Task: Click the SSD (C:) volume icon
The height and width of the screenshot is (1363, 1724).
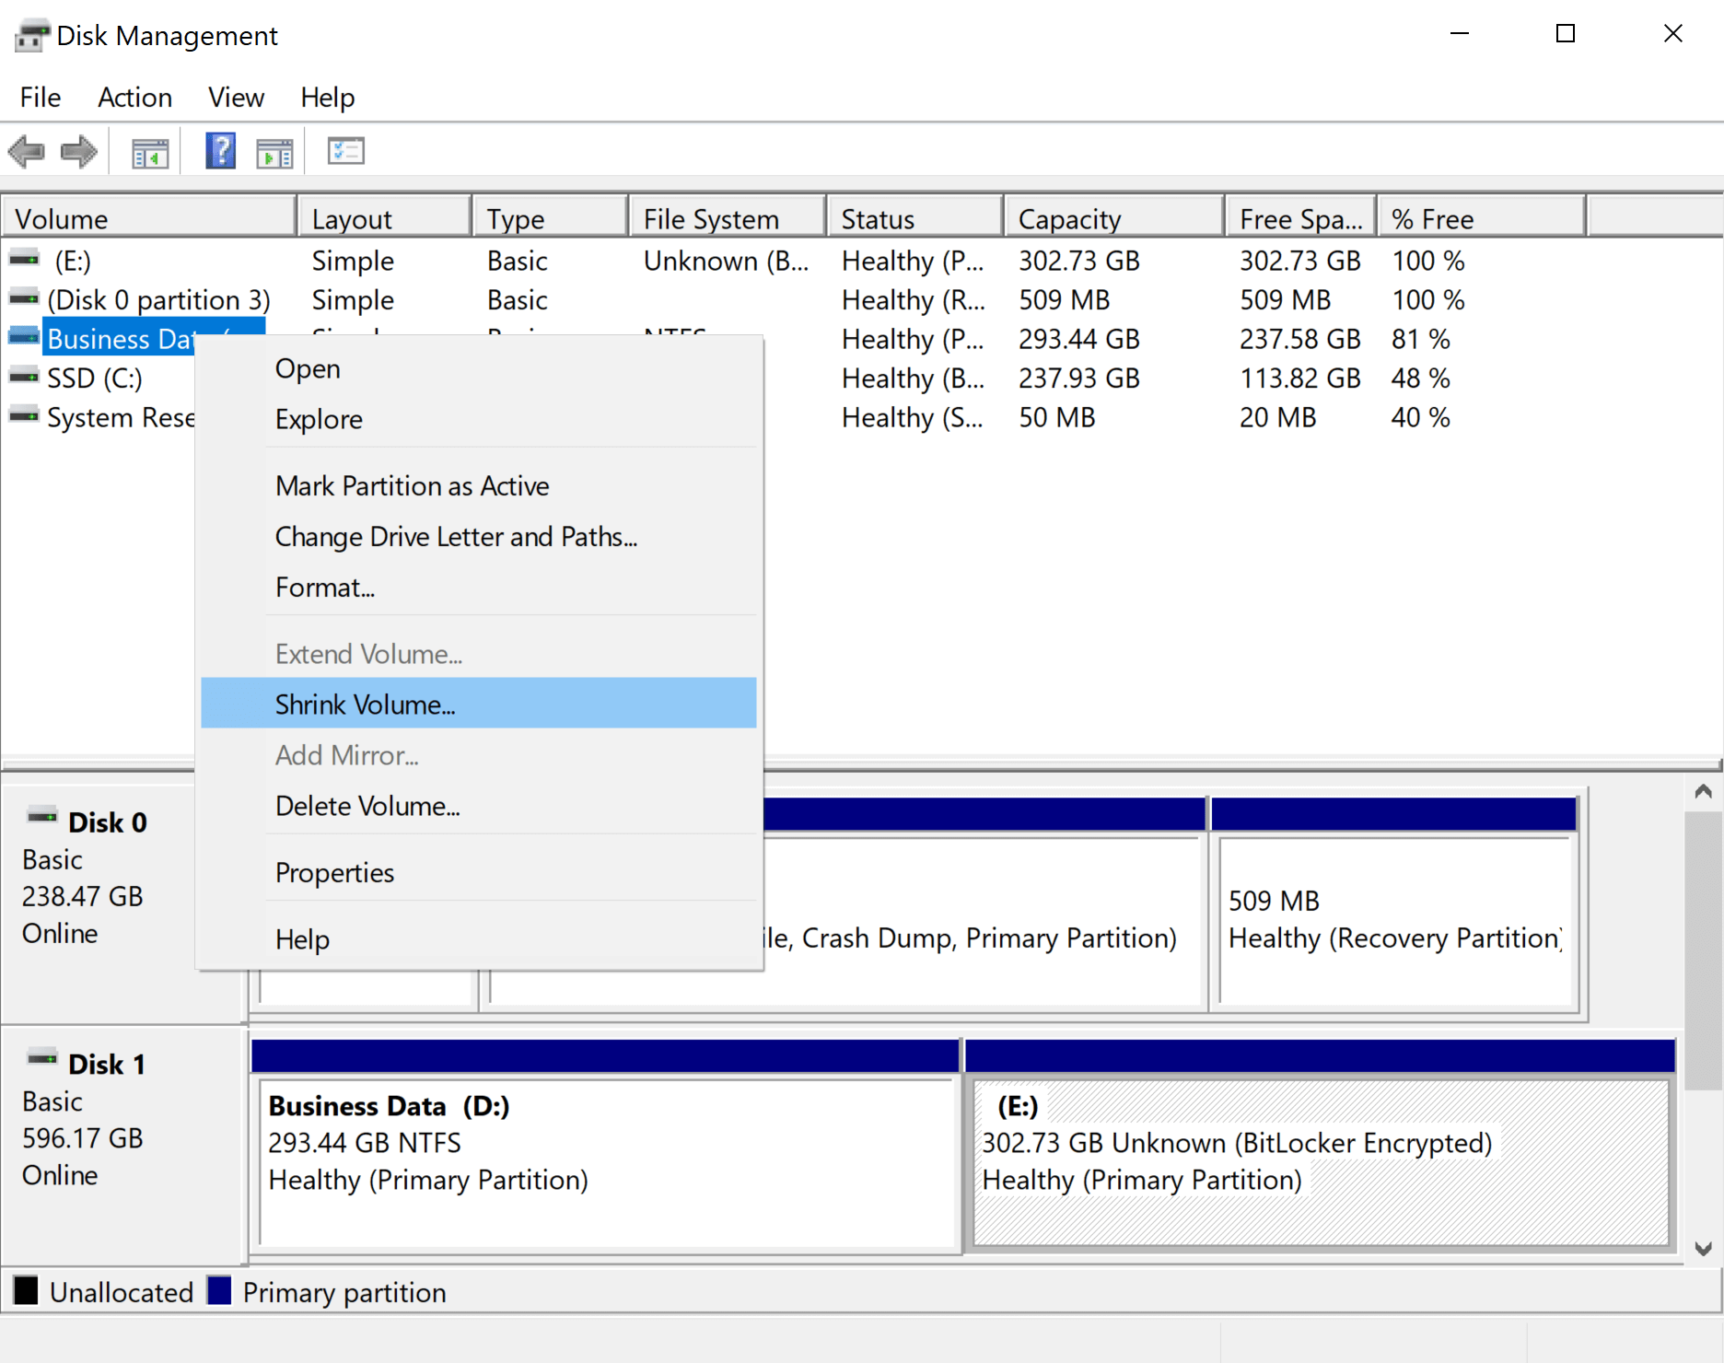Action: tap(22, 378)
